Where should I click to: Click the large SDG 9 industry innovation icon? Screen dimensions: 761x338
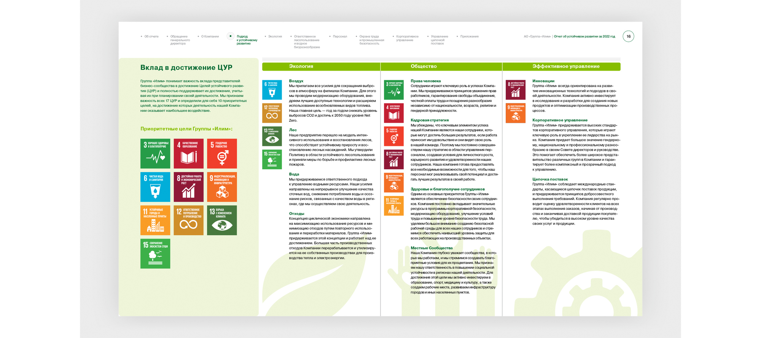pos(222,187)
